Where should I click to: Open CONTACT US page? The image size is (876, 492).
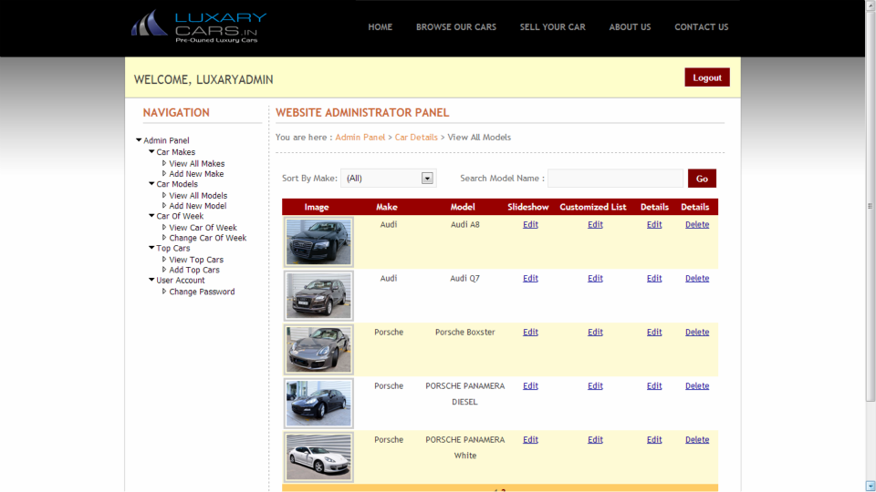(x=701, y=26)
